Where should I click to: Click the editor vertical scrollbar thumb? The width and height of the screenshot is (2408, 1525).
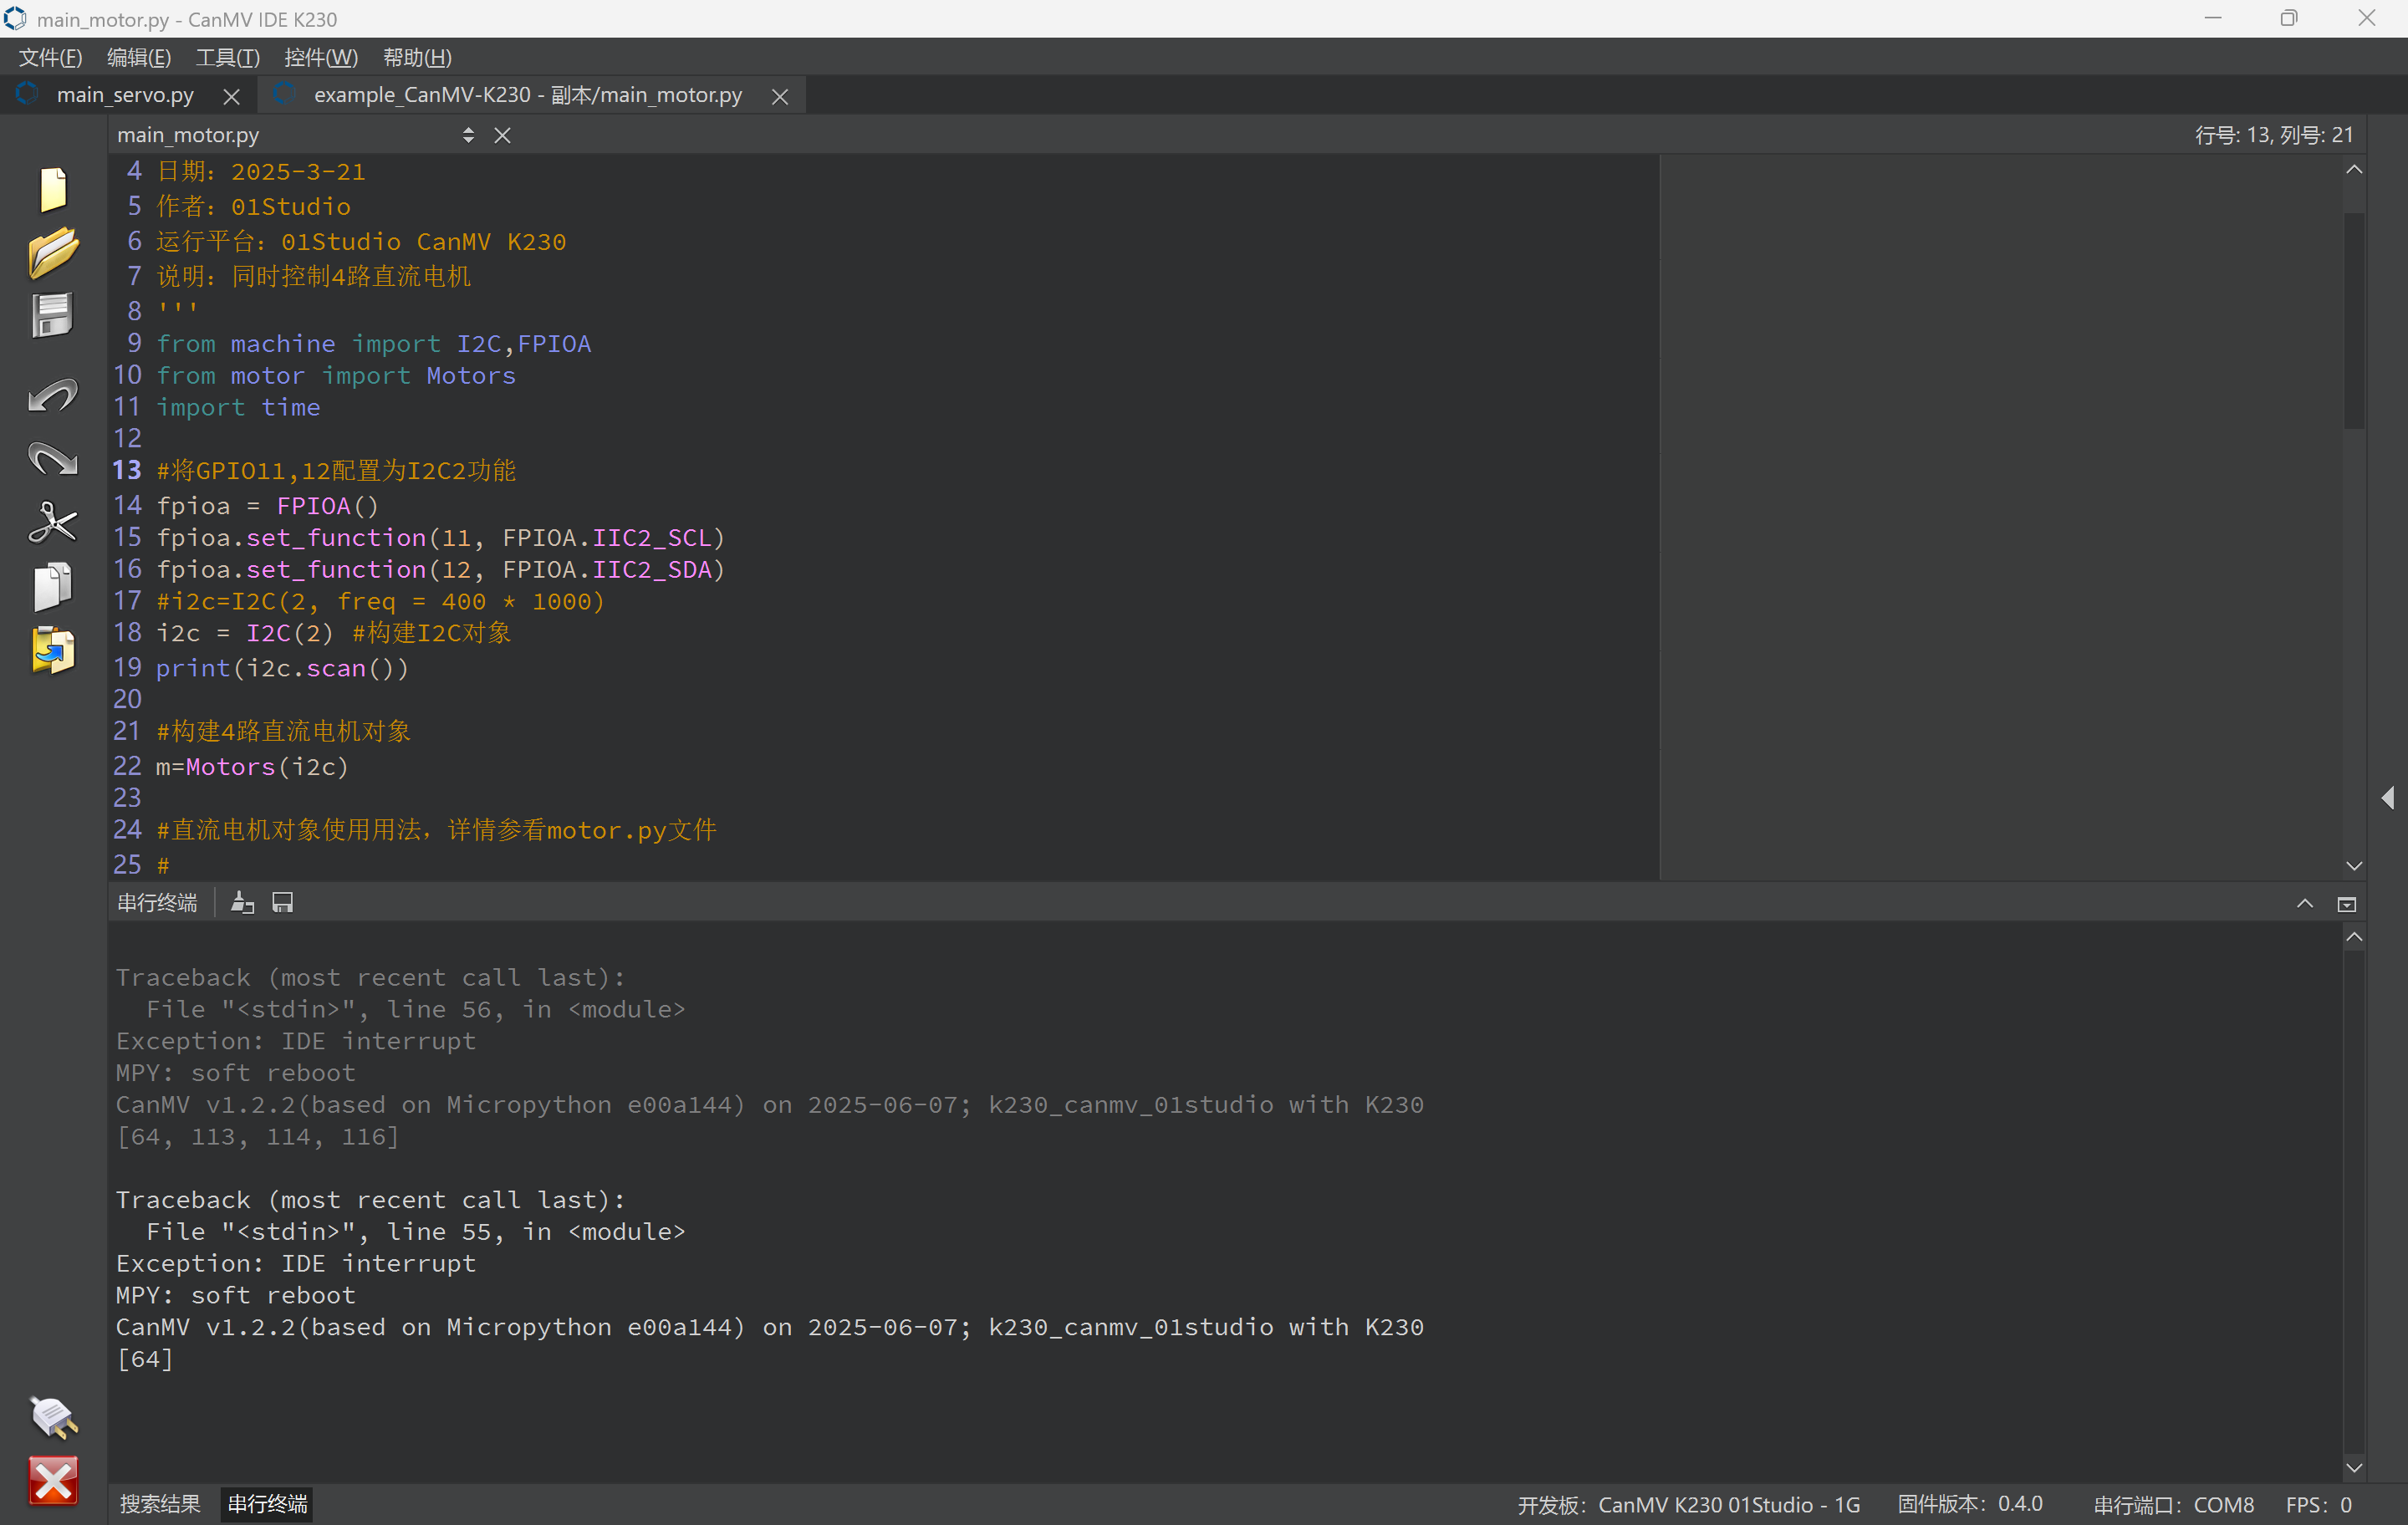point(2354,320)
